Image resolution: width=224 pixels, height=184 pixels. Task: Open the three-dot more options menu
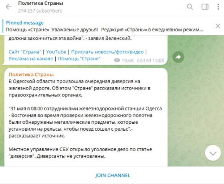click(x=218, y=7)
